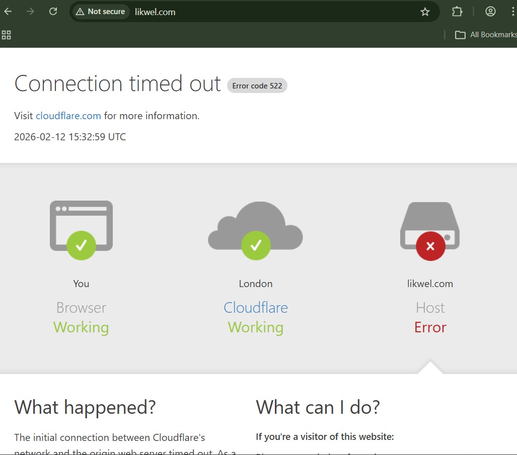The width and height of the screenshot is (517, 455).
Task: Click the green checkmark on the cloud
Action: click(x=256, y=245)
